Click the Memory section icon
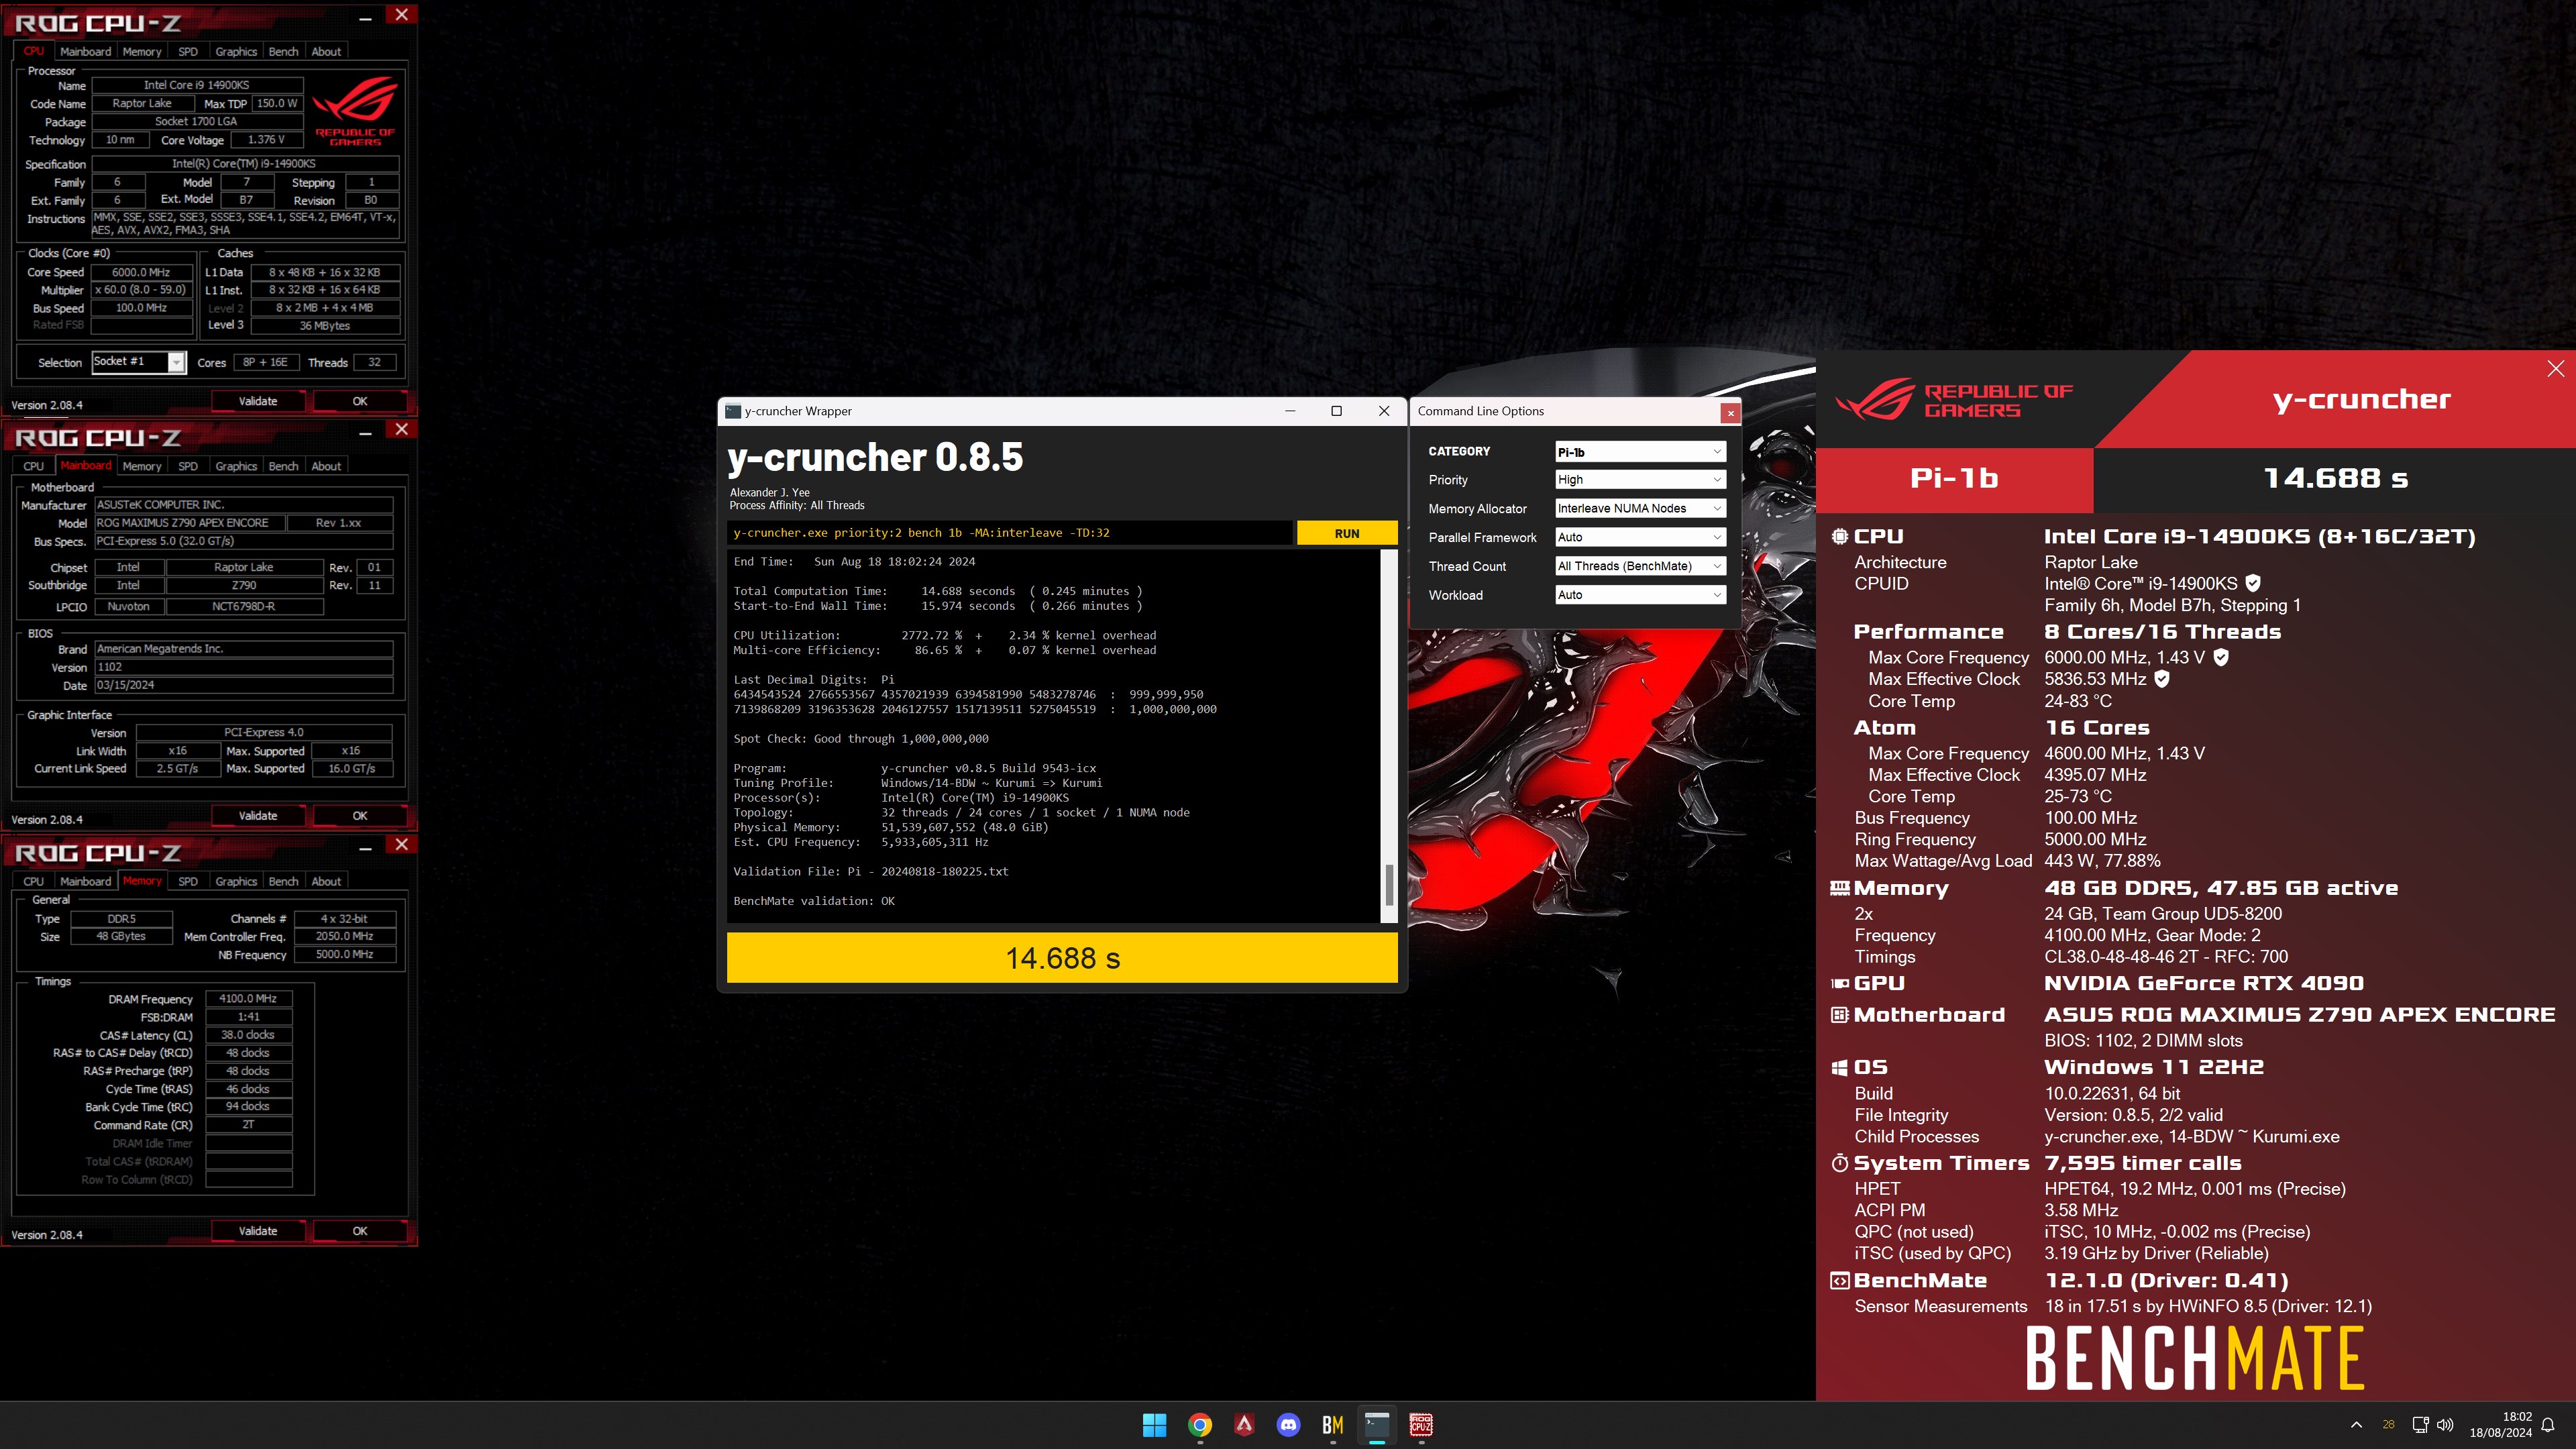The image size is (2576, 1449). (1839, 888)
